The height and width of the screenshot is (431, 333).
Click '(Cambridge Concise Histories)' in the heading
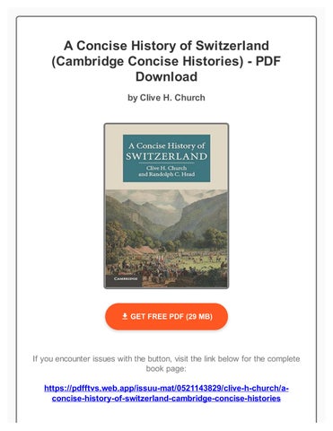[x=147, y=61]
